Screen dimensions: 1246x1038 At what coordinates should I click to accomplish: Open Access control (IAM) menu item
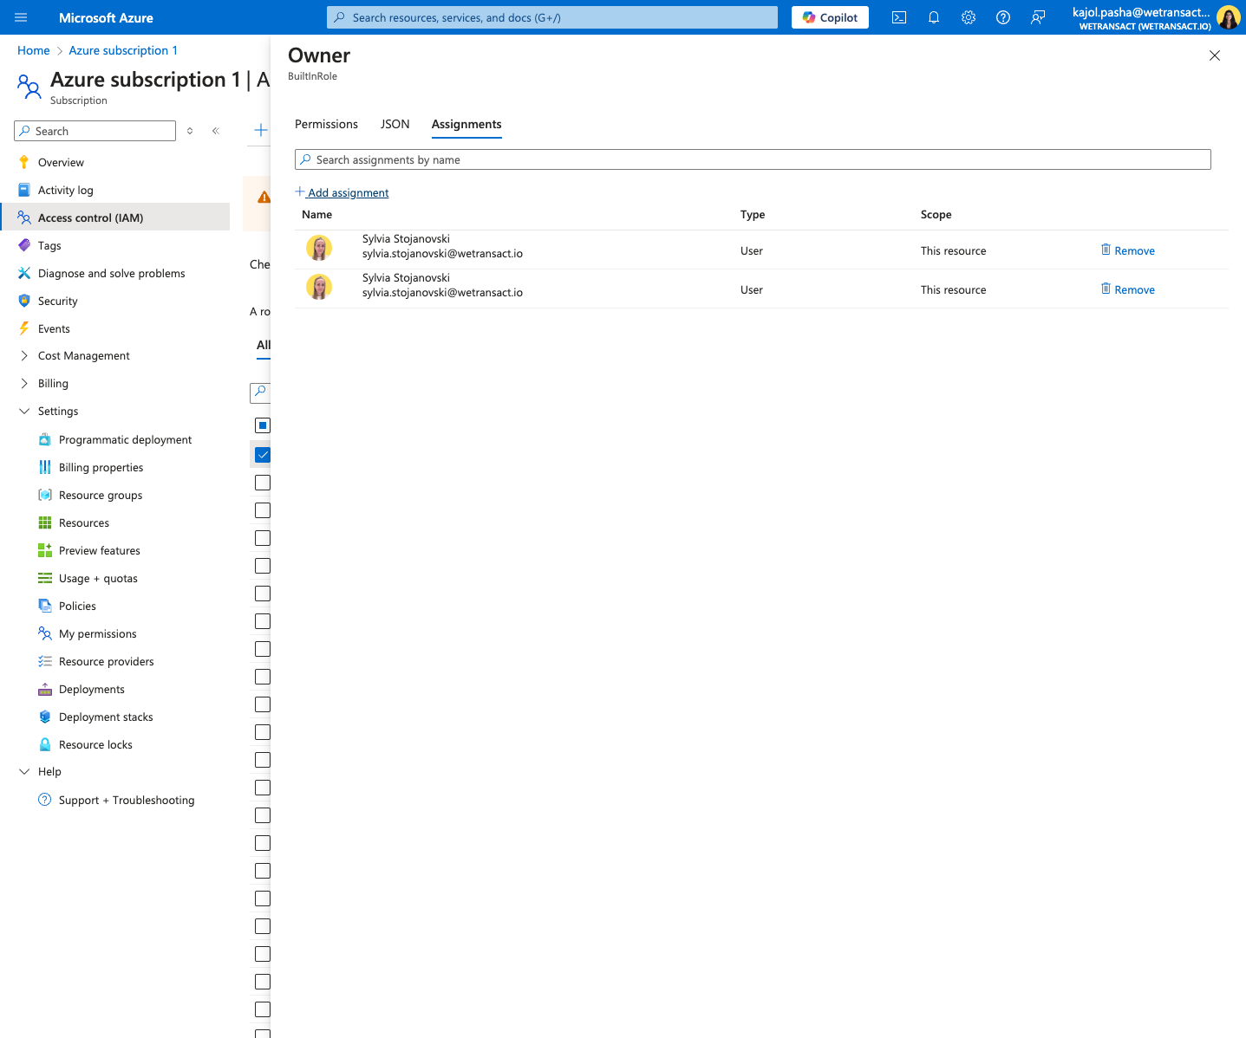click(x=116, y=217)
